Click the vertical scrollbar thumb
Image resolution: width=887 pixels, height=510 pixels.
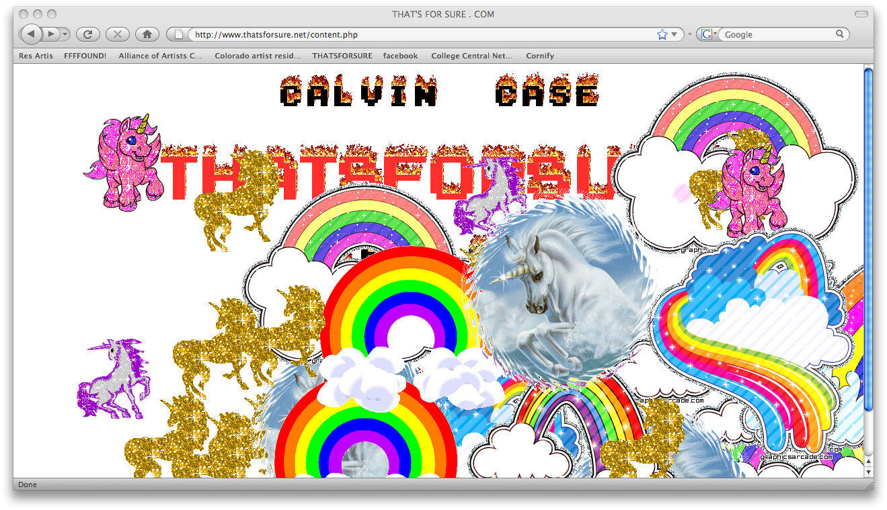868,235
